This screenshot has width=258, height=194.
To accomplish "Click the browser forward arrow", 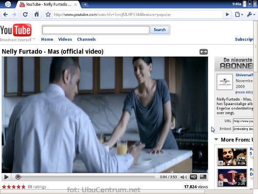I will click(14, 14).
